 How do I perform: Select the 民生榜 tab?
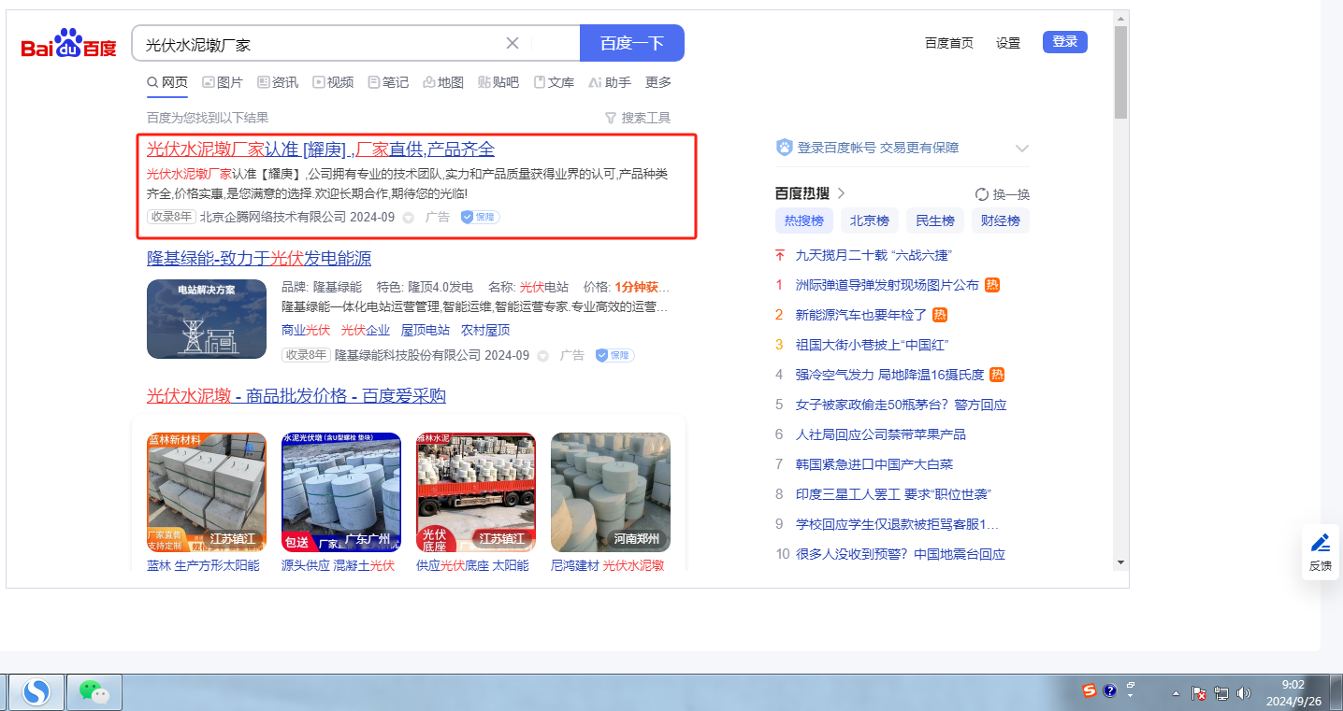tap(935, 221)
